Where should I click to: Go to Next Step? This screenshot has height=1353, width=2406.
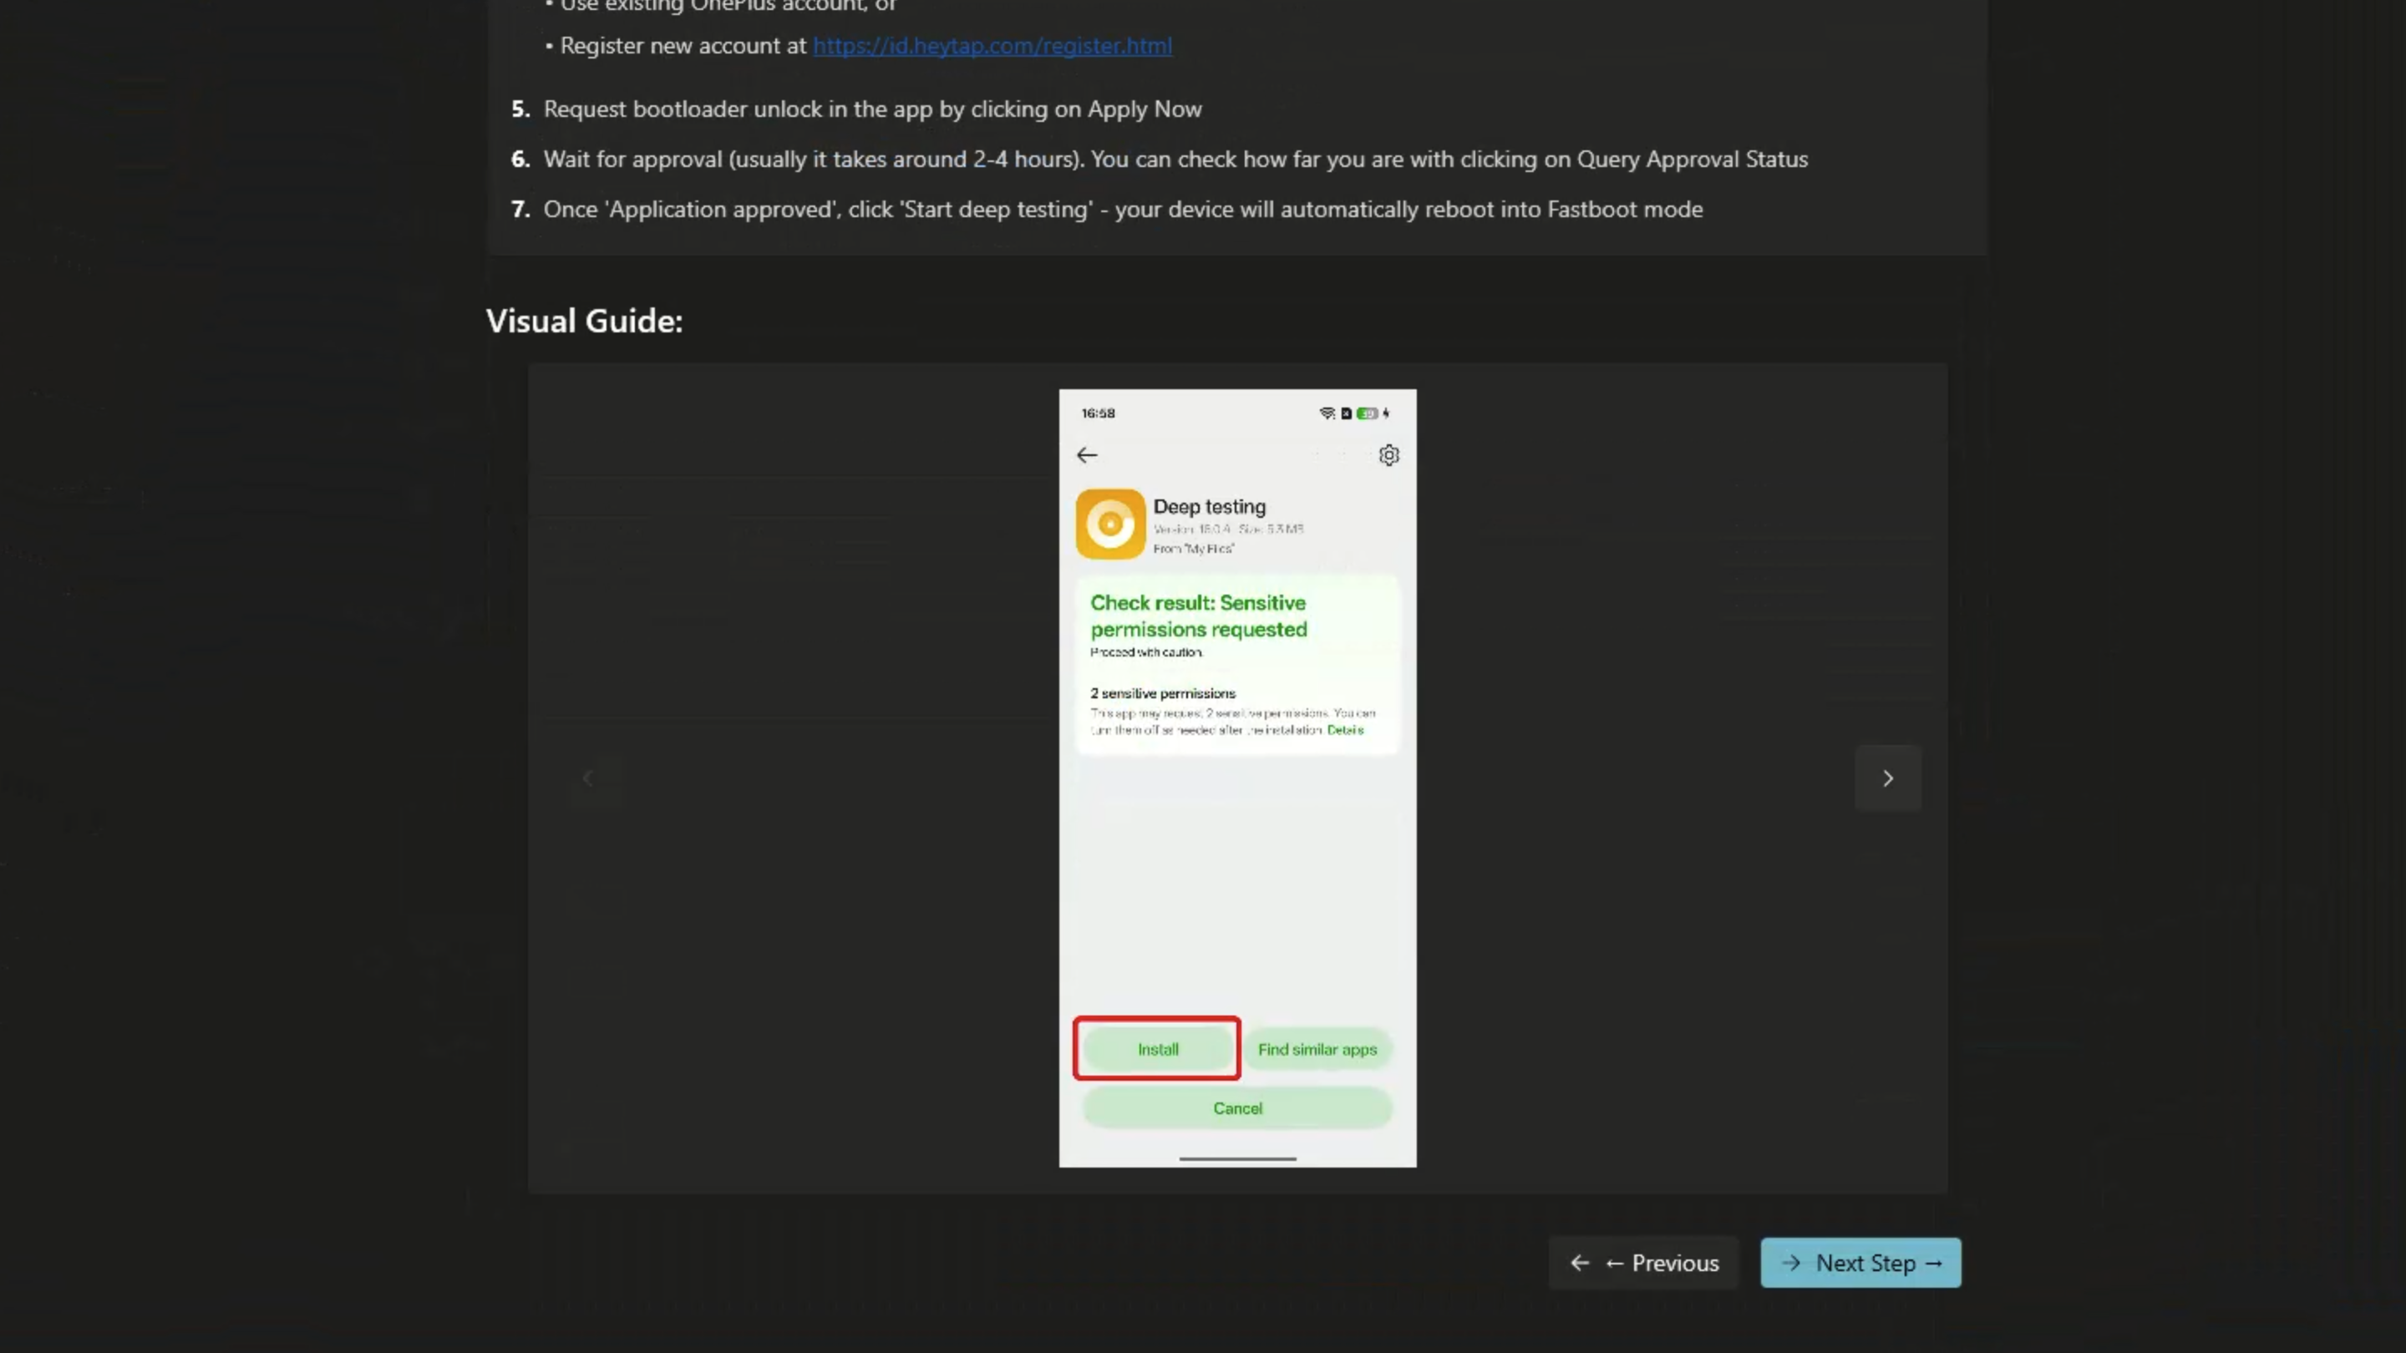[1860, 1263]
